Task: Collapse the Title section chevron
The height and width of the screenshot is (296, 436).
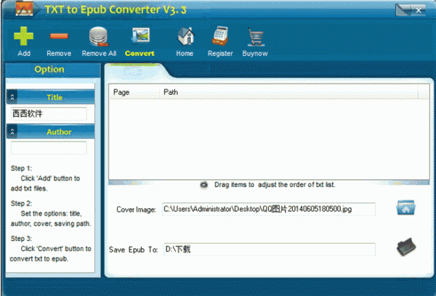Action: point(12,97)
